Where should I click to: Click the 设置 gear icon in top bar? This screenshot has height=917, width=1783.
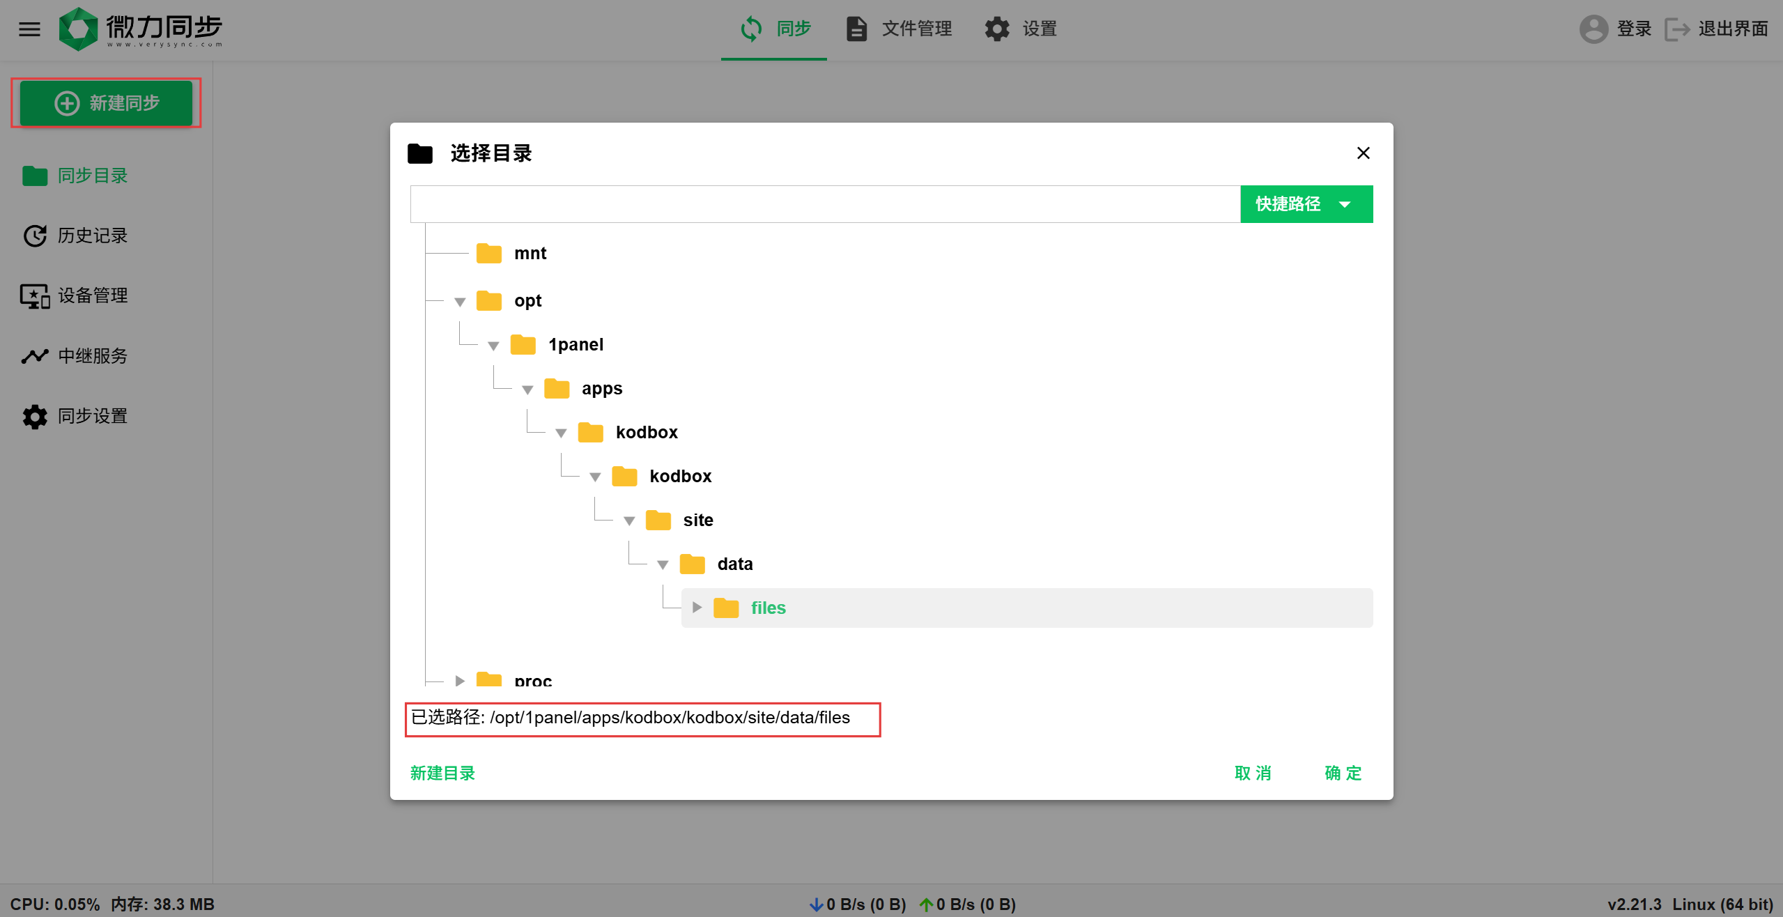coord(997,29)
